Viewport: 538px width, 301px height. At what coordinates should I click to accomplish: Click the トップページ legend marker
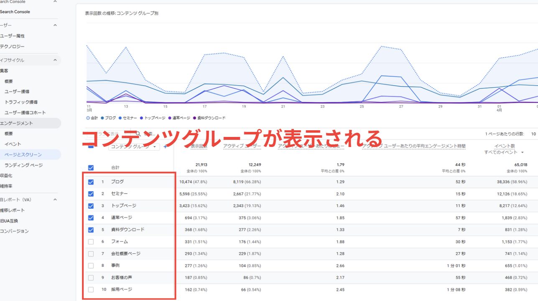click(x=142, y=118)
